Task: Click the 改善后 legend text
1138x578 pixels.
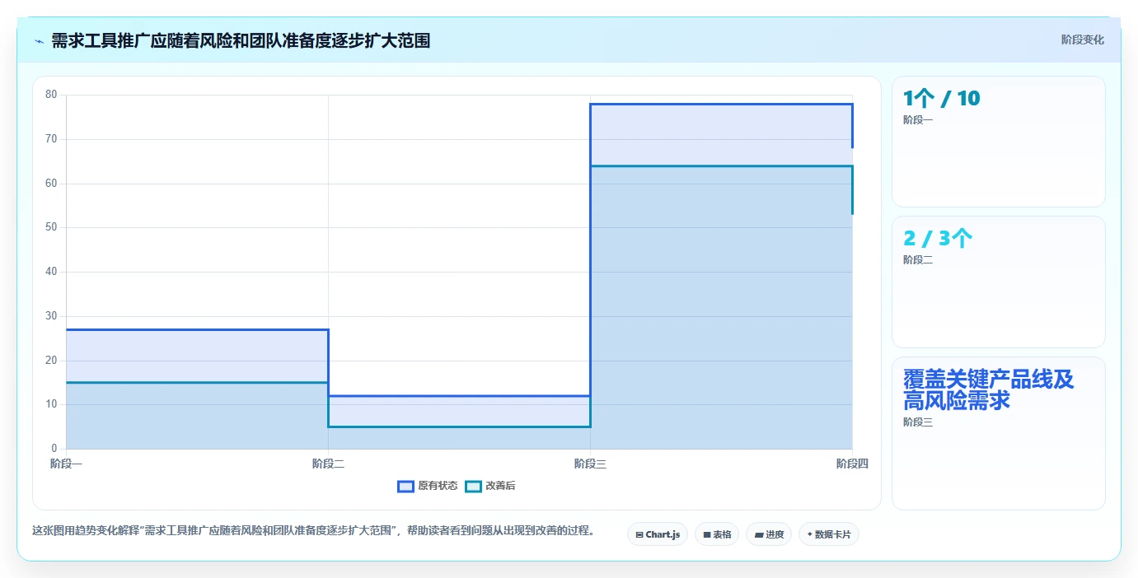Action: pos(500,486)
